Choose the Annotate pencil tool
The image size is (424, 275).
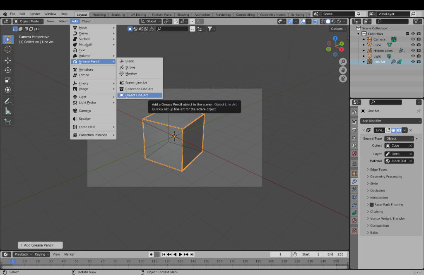coord(8,101)
